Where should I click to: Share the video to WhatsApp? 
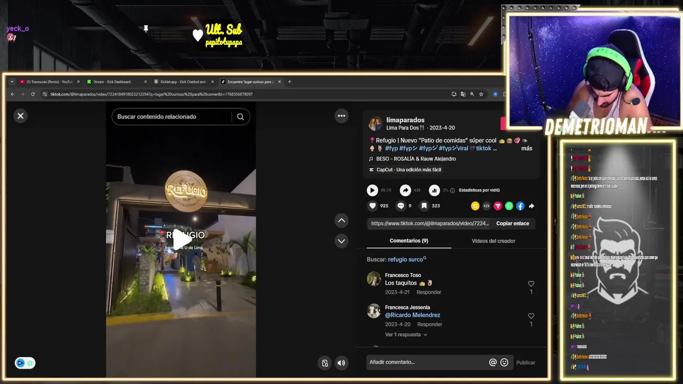tap(509, 206)
